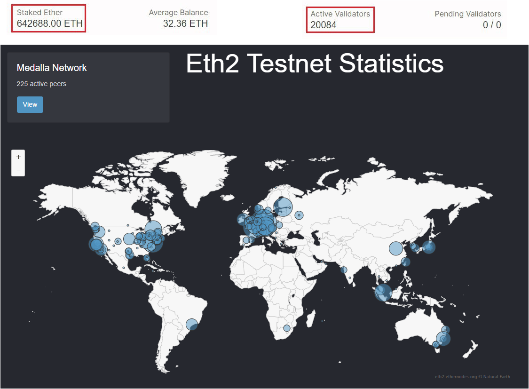Screen dimensions: 529x389
Task: Click the node bubble over Singapore
Action: (383, 292)
